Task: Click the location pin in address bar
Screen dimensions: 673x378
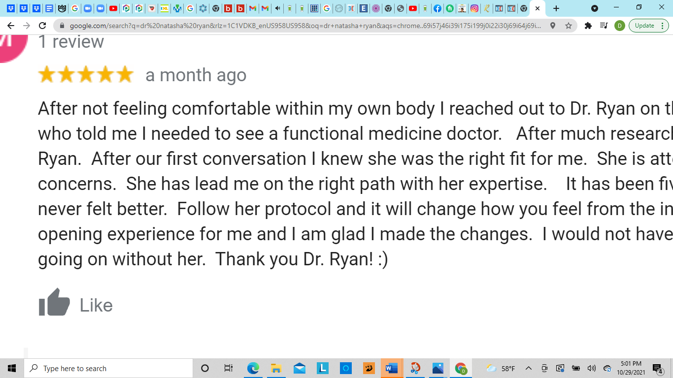Action: click(x=553, y=26)
